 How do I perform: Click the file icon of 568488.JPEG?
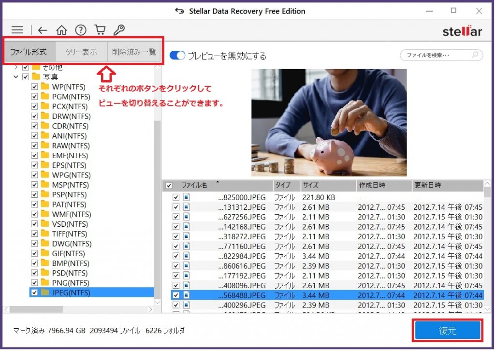click(187, 295)
